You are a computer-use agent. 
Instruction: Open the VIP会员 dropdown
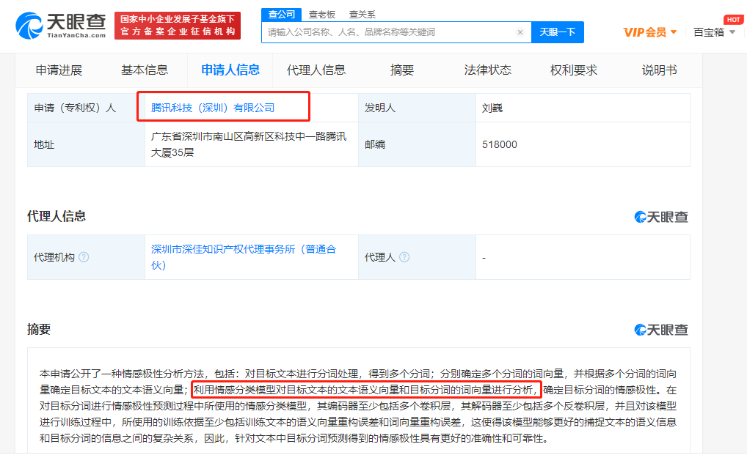tap(650, 32)
